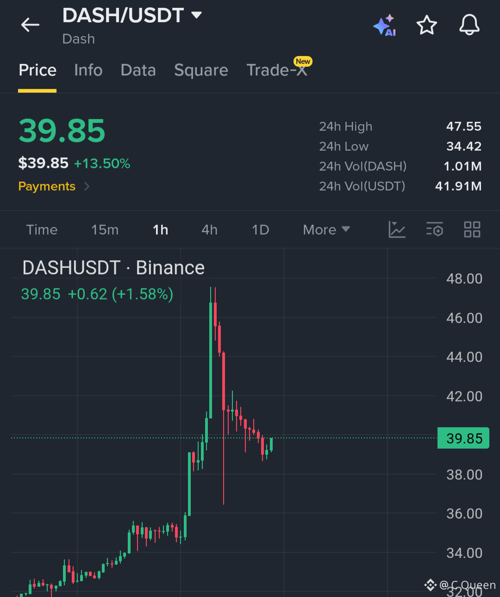Open the indicator settings icon
This screenshot has width=500, height=597.
pyautogui.click(x=434, y=229)
